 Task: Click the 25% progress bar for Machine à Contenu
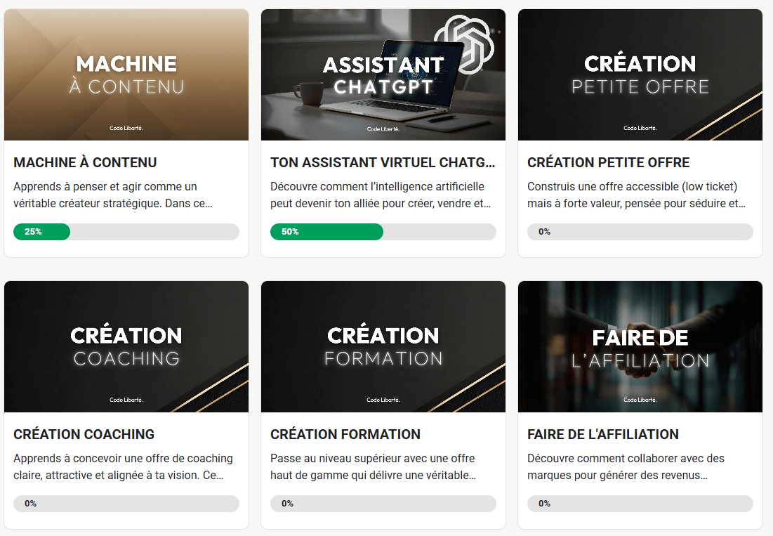tap(126, 232)
